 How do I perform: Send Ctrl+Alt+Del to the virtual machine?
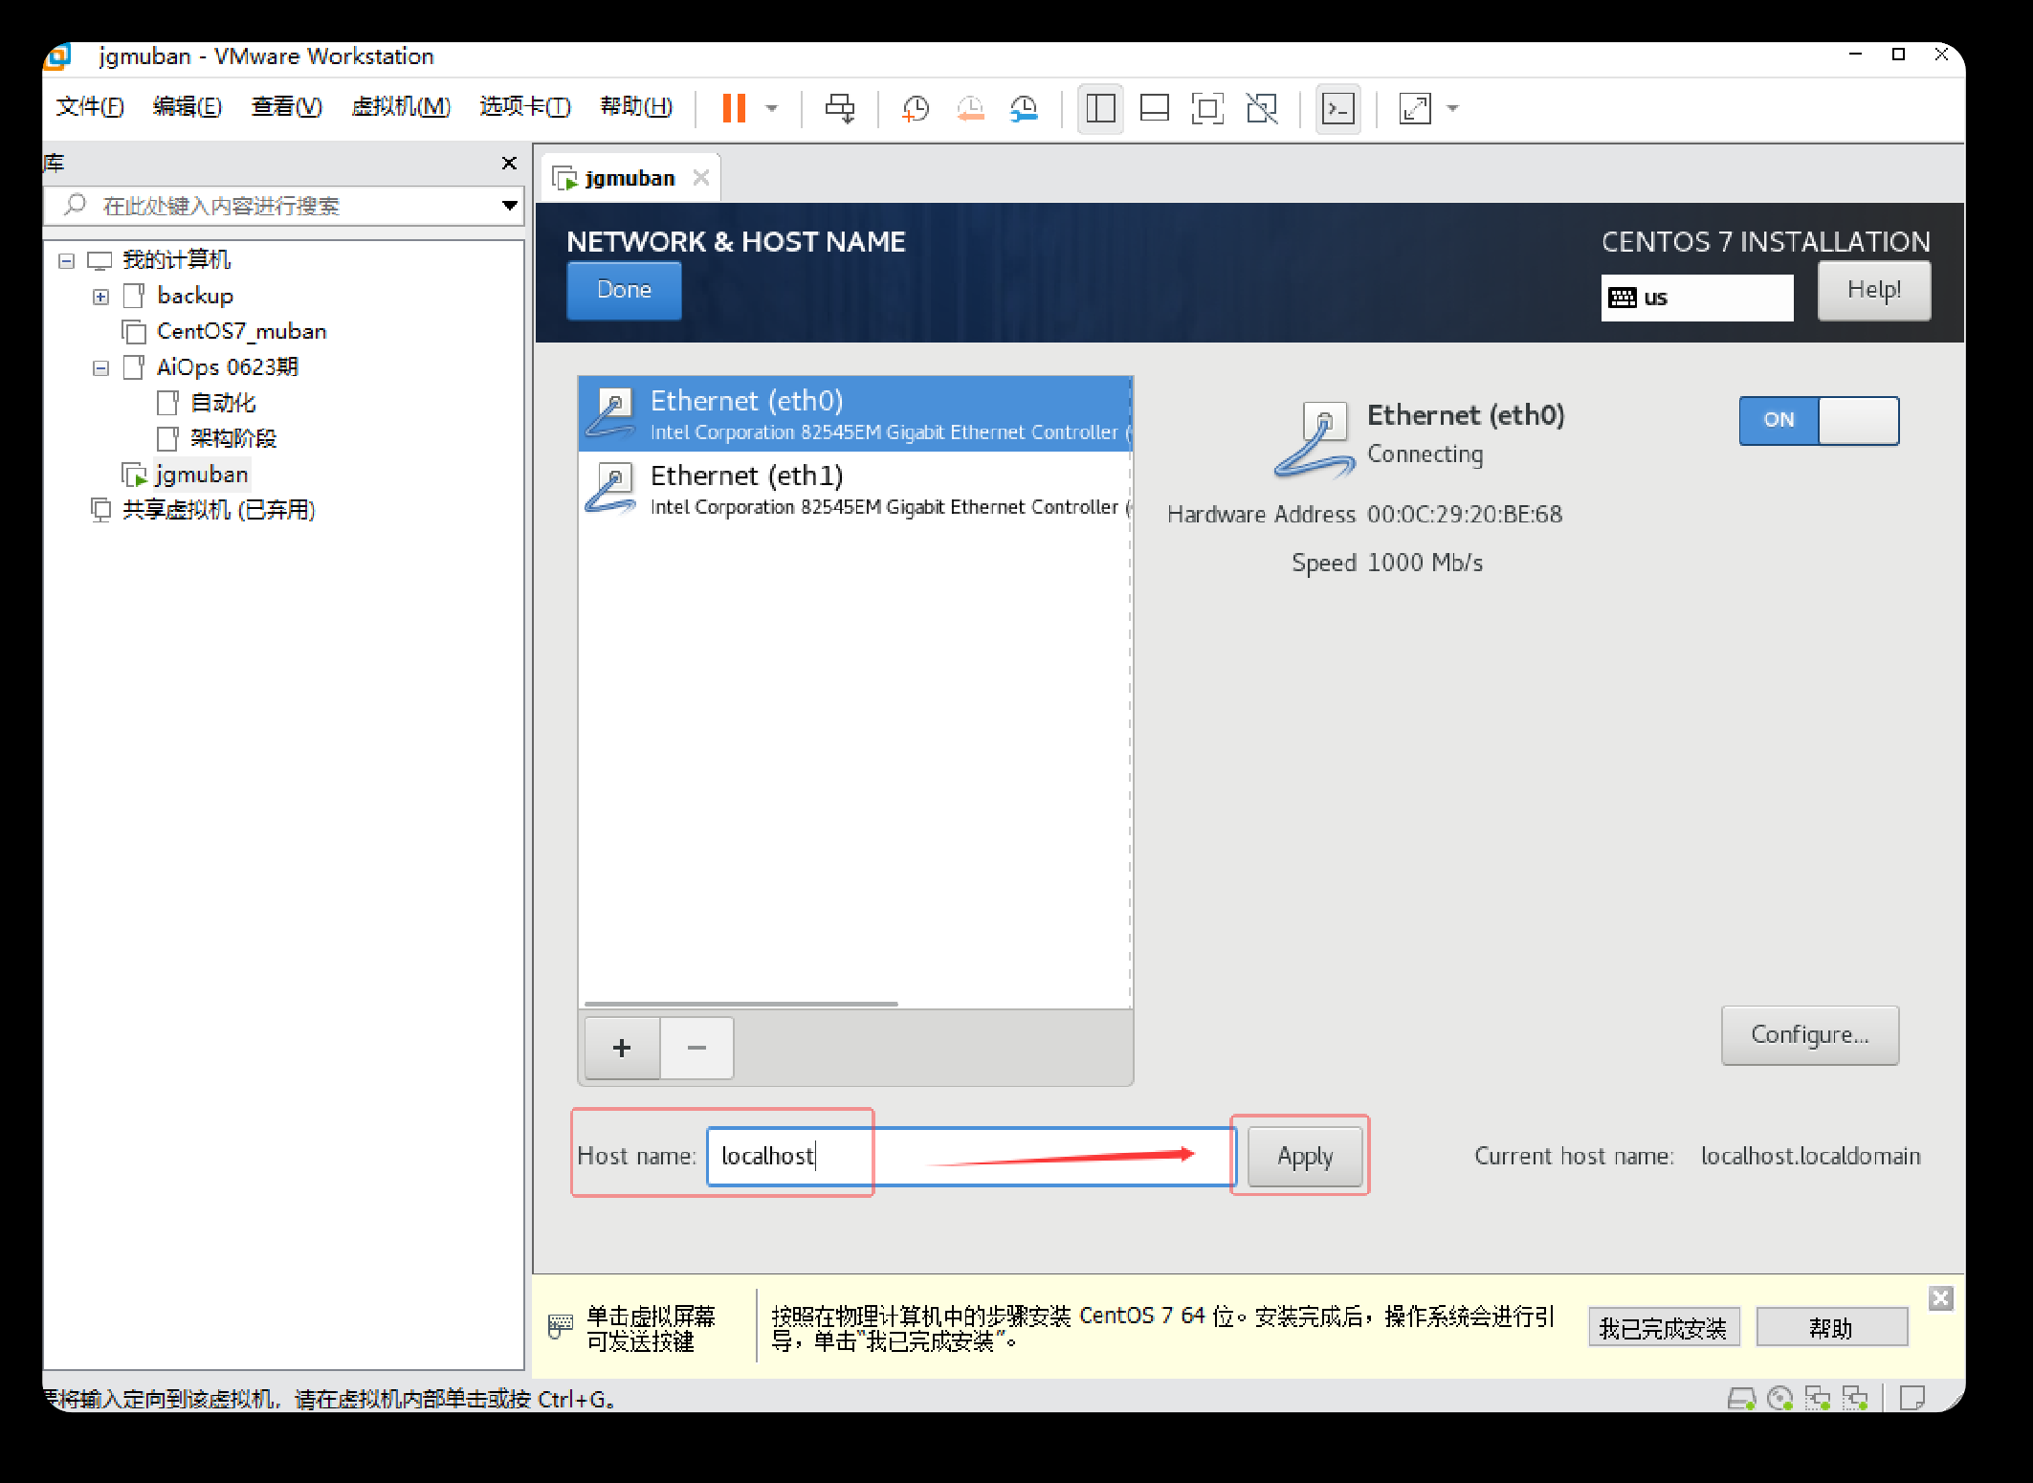point(840,108)
